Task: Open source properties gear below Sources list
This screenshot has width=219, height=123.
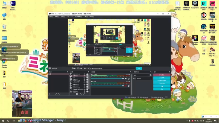Action: [77, 94]
